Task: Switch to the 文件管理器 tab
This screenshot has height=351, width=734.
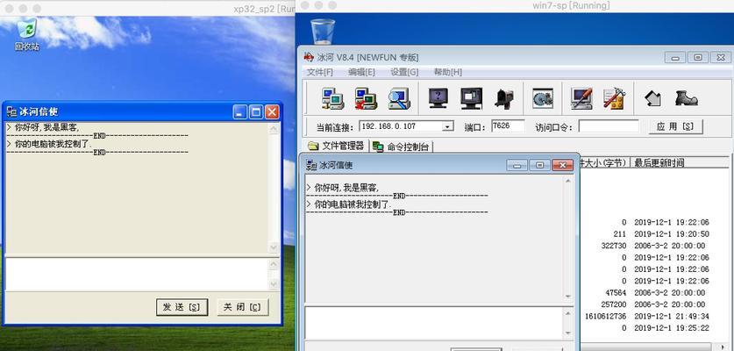Action: (x=336, y=146)
